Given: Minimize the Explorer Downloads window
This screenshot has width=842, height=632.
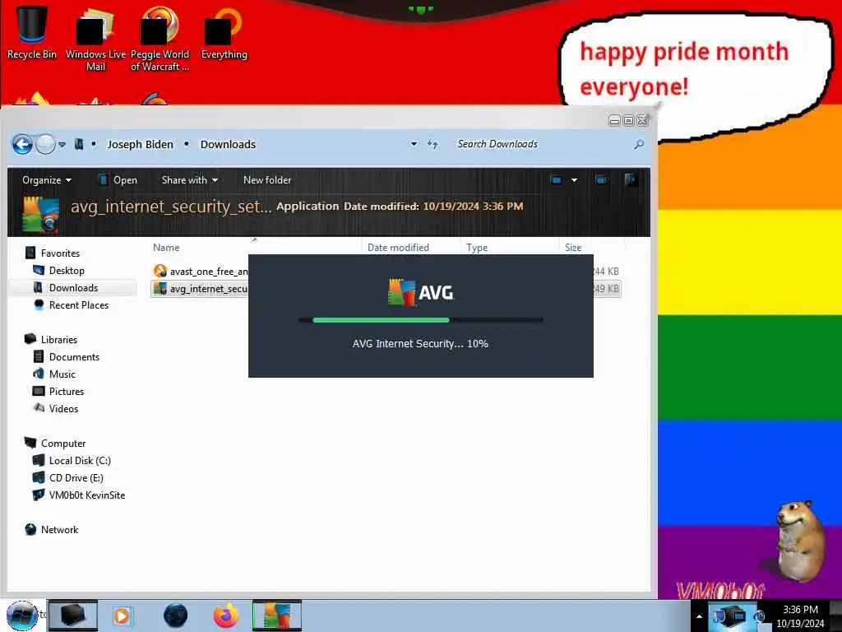Looking at the screenshot, I should click(x=615, y=120).
